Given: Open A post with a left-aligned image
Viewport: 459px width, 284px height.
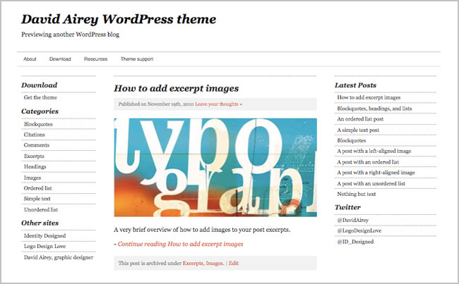Looking at the screenshot, I should tap(374, 151).
